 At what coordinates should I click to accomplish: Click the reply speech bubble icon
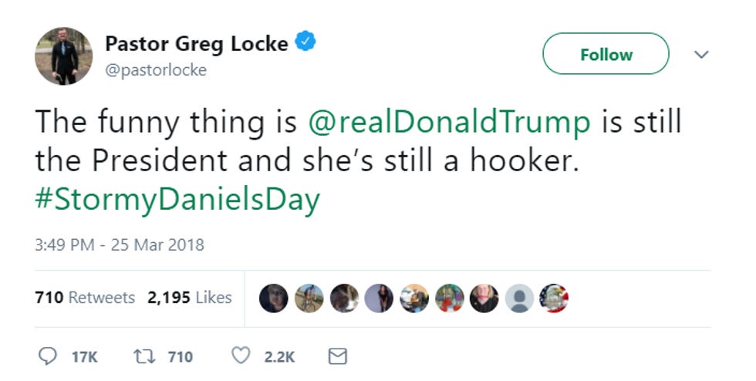47,356
